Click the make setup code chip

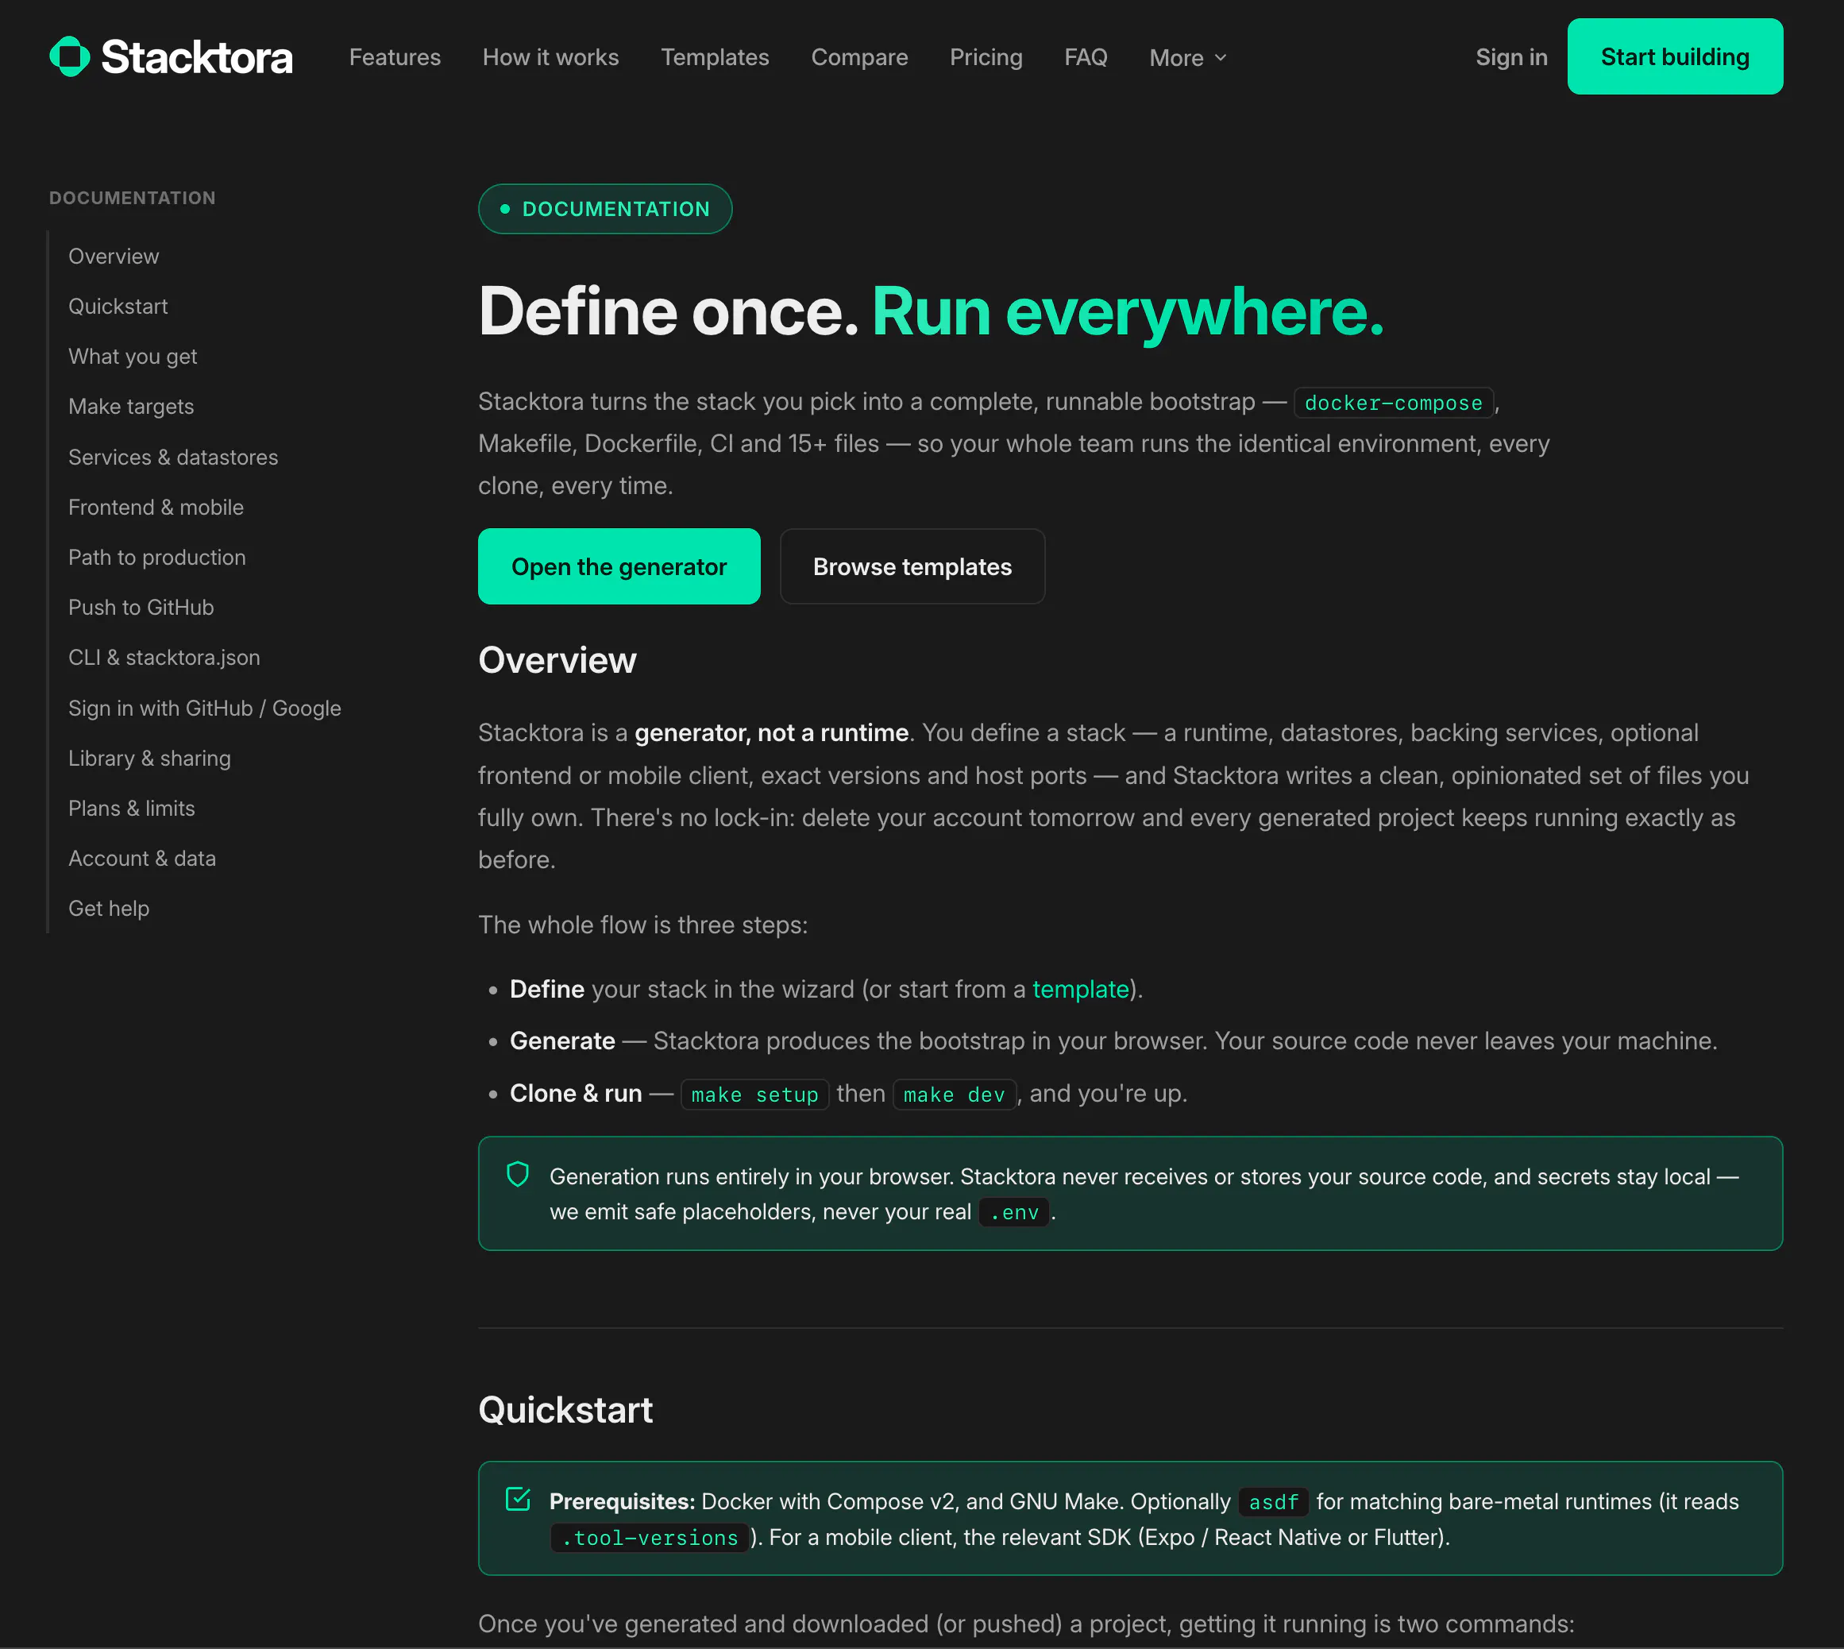tap(755, 1095)
